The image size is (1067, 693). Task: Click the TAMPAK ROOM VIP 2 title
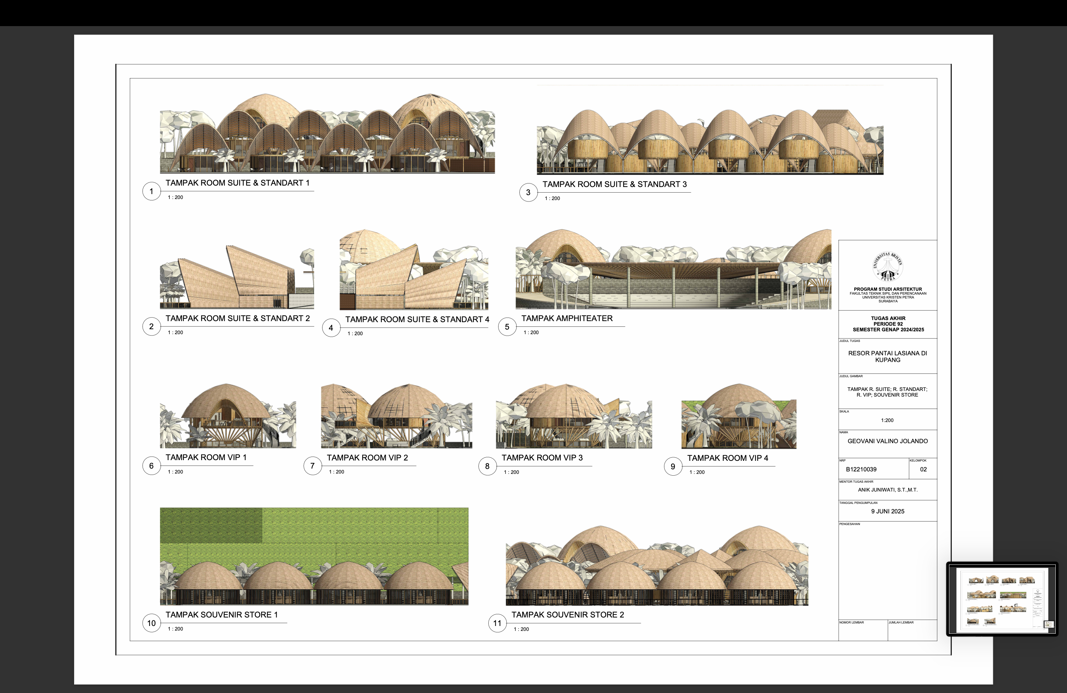(x=367, y=458)
